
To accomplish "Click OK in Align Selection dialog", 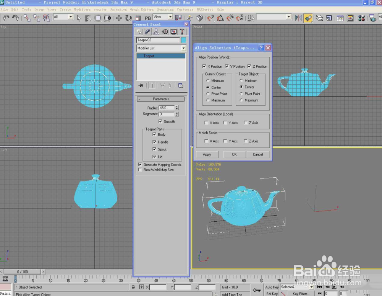I will [x=235, y=154].
